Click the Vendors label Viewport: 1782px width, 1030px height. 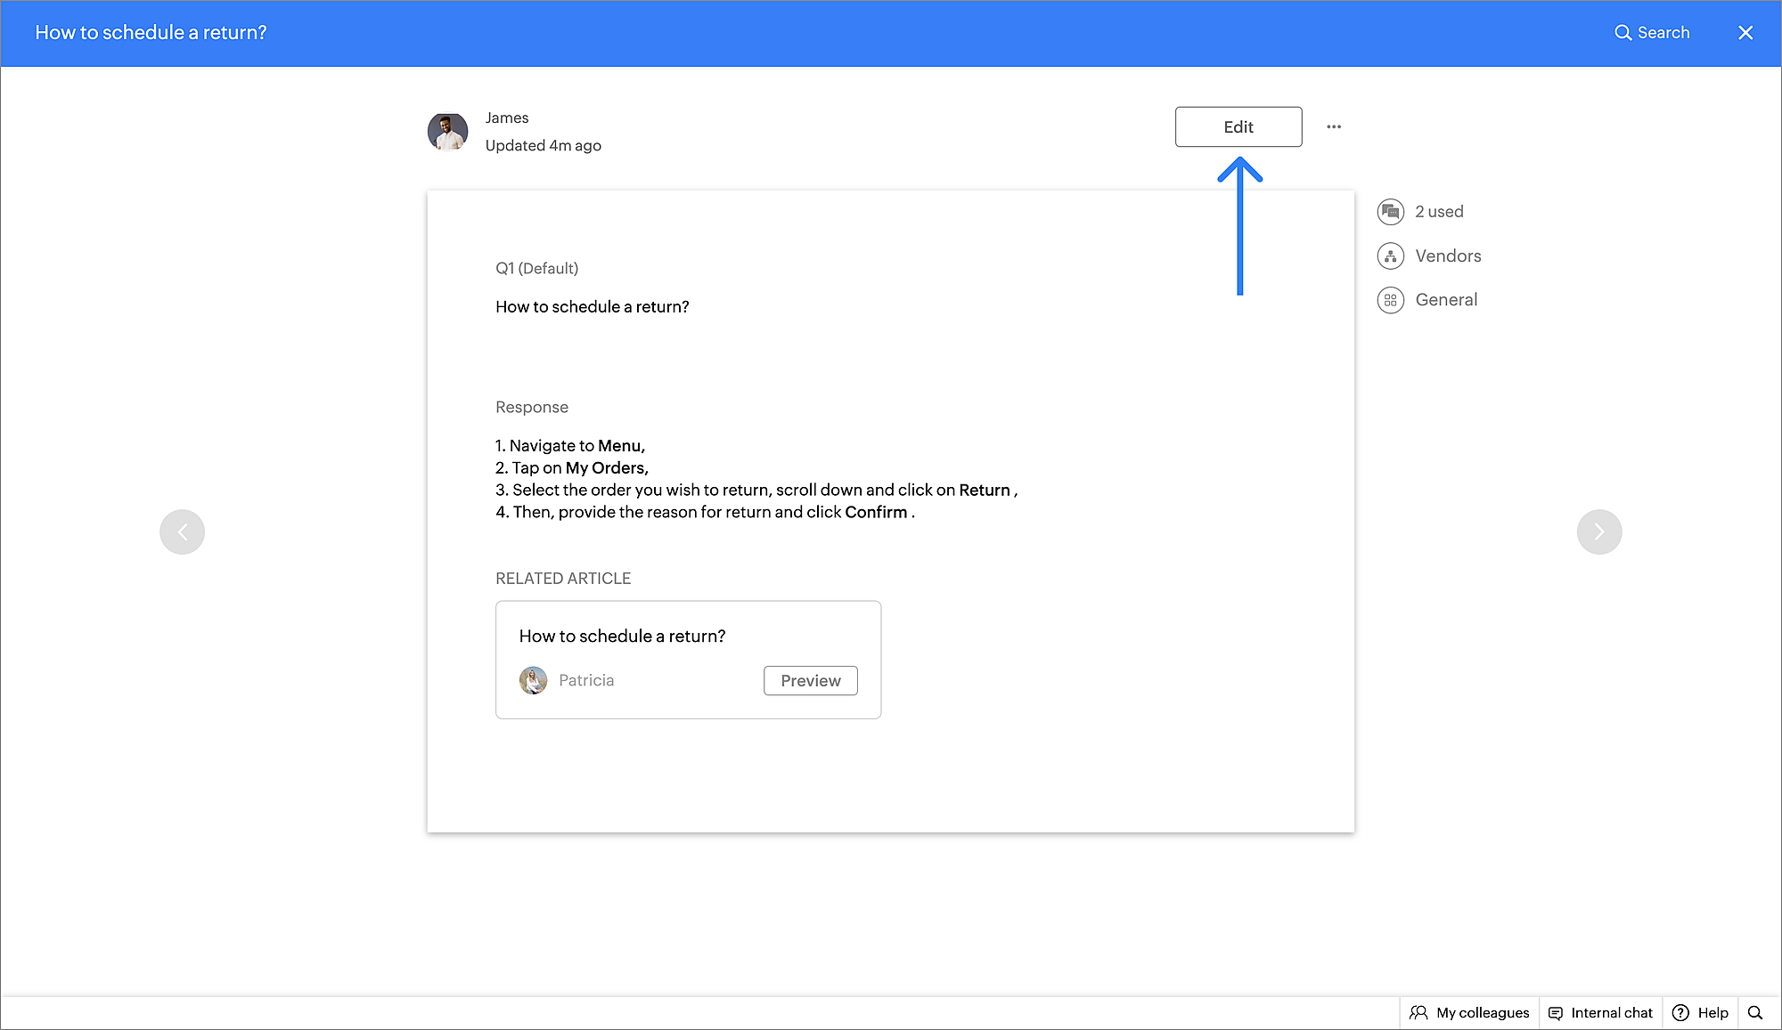1448,256
